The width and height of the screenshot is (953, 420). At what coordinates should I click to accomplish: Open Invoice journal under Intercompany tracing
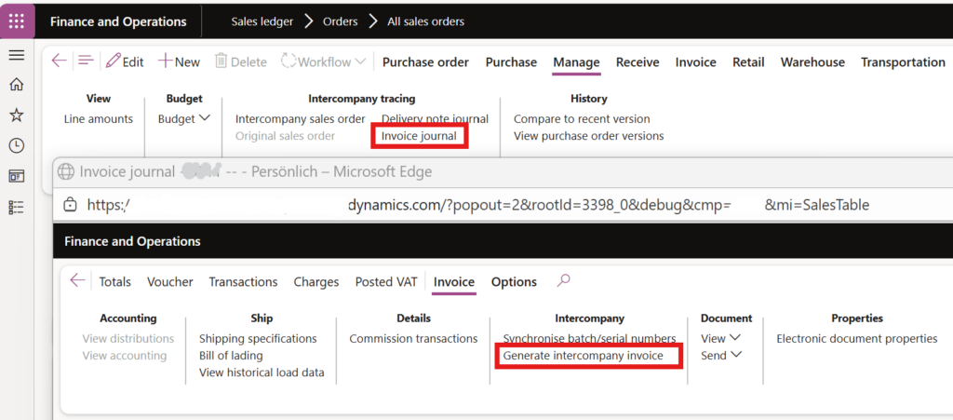pyautogui.click(x=419, y=136)
